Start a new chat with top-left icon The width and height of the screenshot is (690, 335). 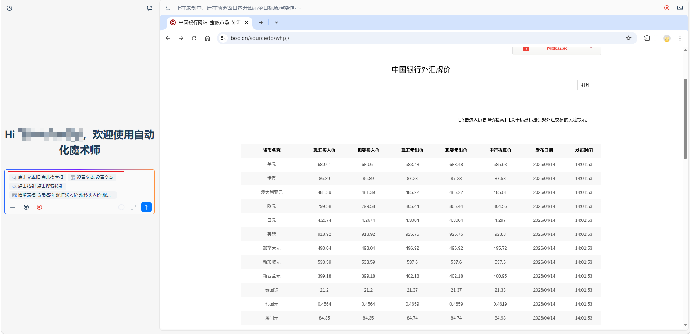coord(150,8)
